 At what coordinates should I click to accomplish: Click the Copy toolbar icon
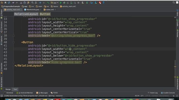[x=25, y=2]
